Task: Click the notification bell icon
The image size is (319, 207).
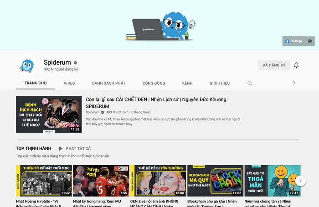Action: pos(296,65)
